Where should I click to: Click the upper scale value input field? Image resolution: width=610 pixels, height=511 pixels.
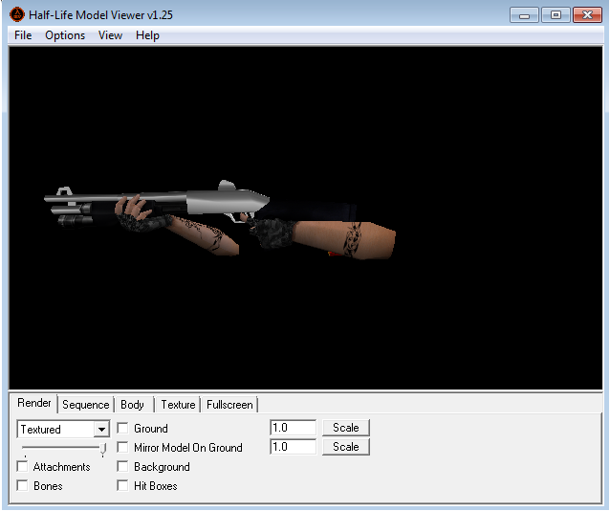[x=293, y=428]
